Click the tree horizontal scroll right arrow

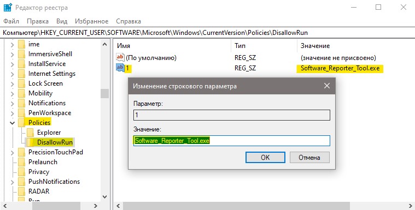[96, 206]
